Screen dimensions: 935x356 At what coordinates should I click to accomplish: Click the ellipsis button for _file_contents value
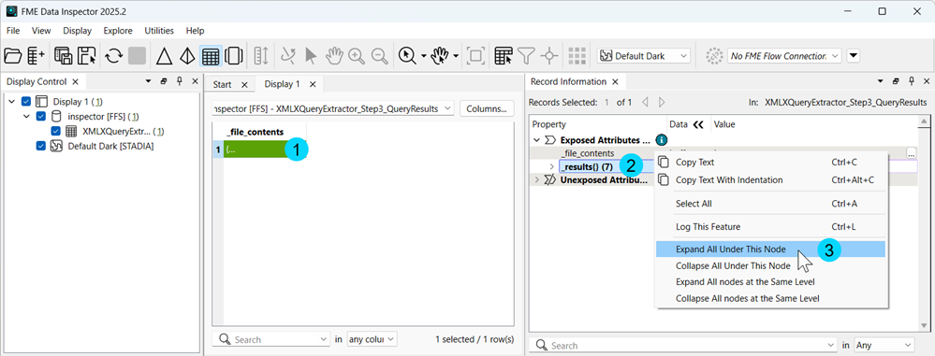click(912, 153)
